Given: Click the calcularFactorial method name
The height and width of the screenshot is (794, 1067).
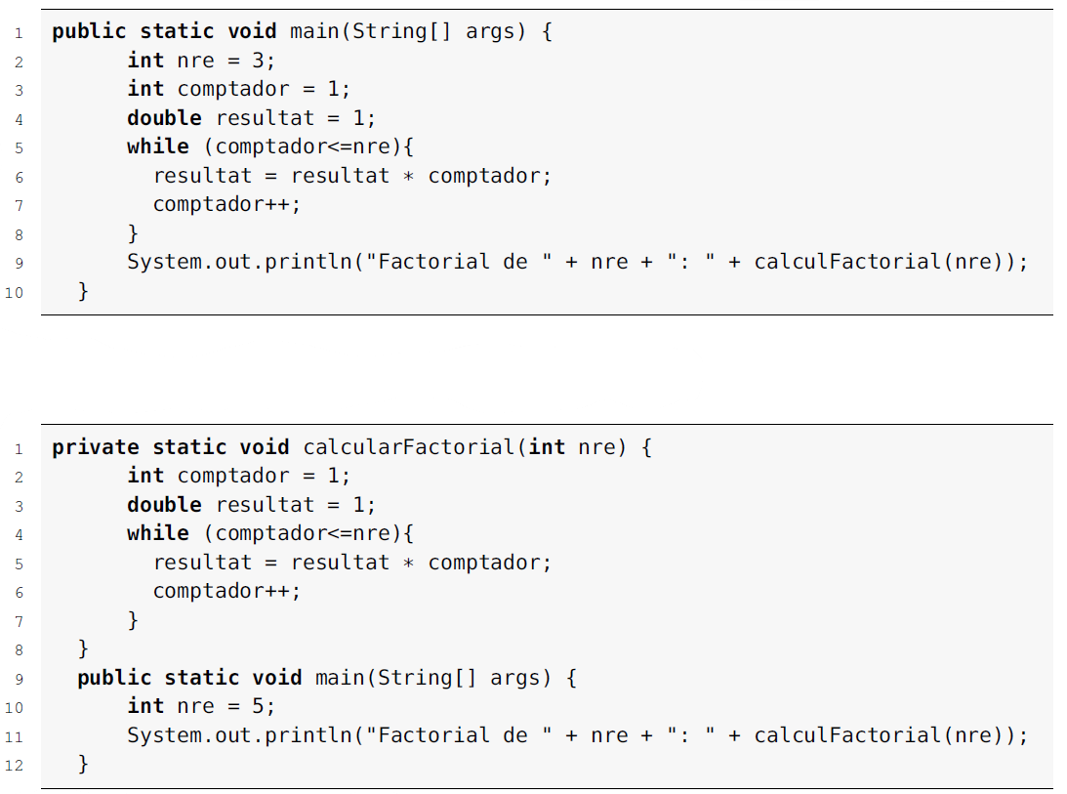Looking at the screenshot, I should tap(409, 447).
